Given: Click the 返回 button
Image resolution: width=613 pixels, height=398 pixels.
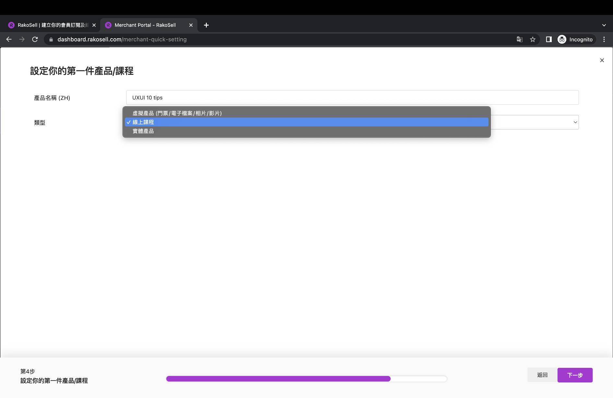Looking at the screenshot, I should coord(542,375).
